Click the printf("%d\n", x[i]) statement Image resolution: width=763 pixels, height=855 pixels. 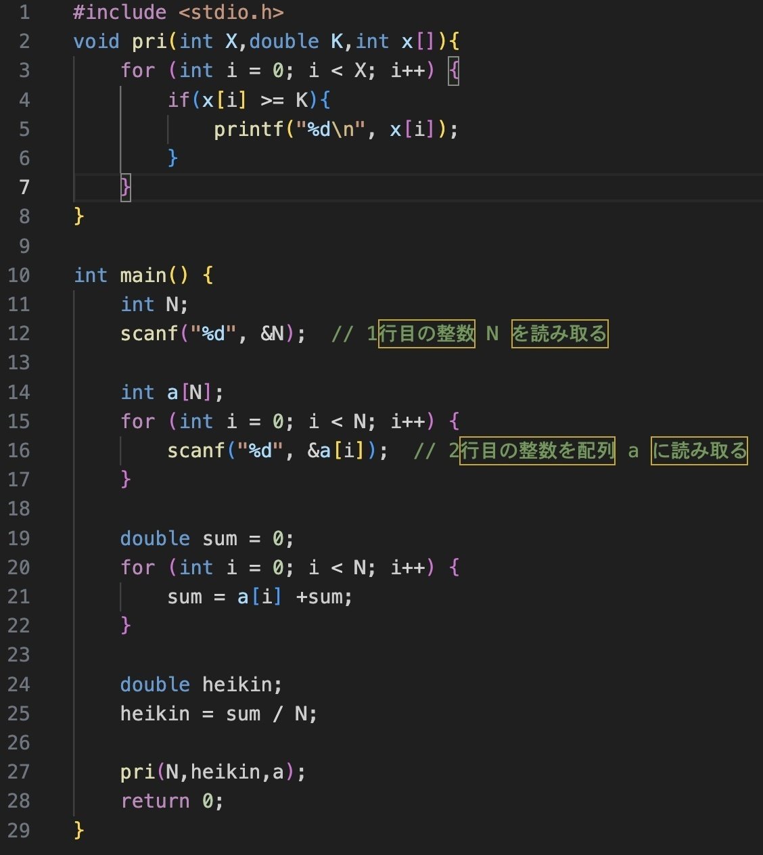tap(336, 129)
